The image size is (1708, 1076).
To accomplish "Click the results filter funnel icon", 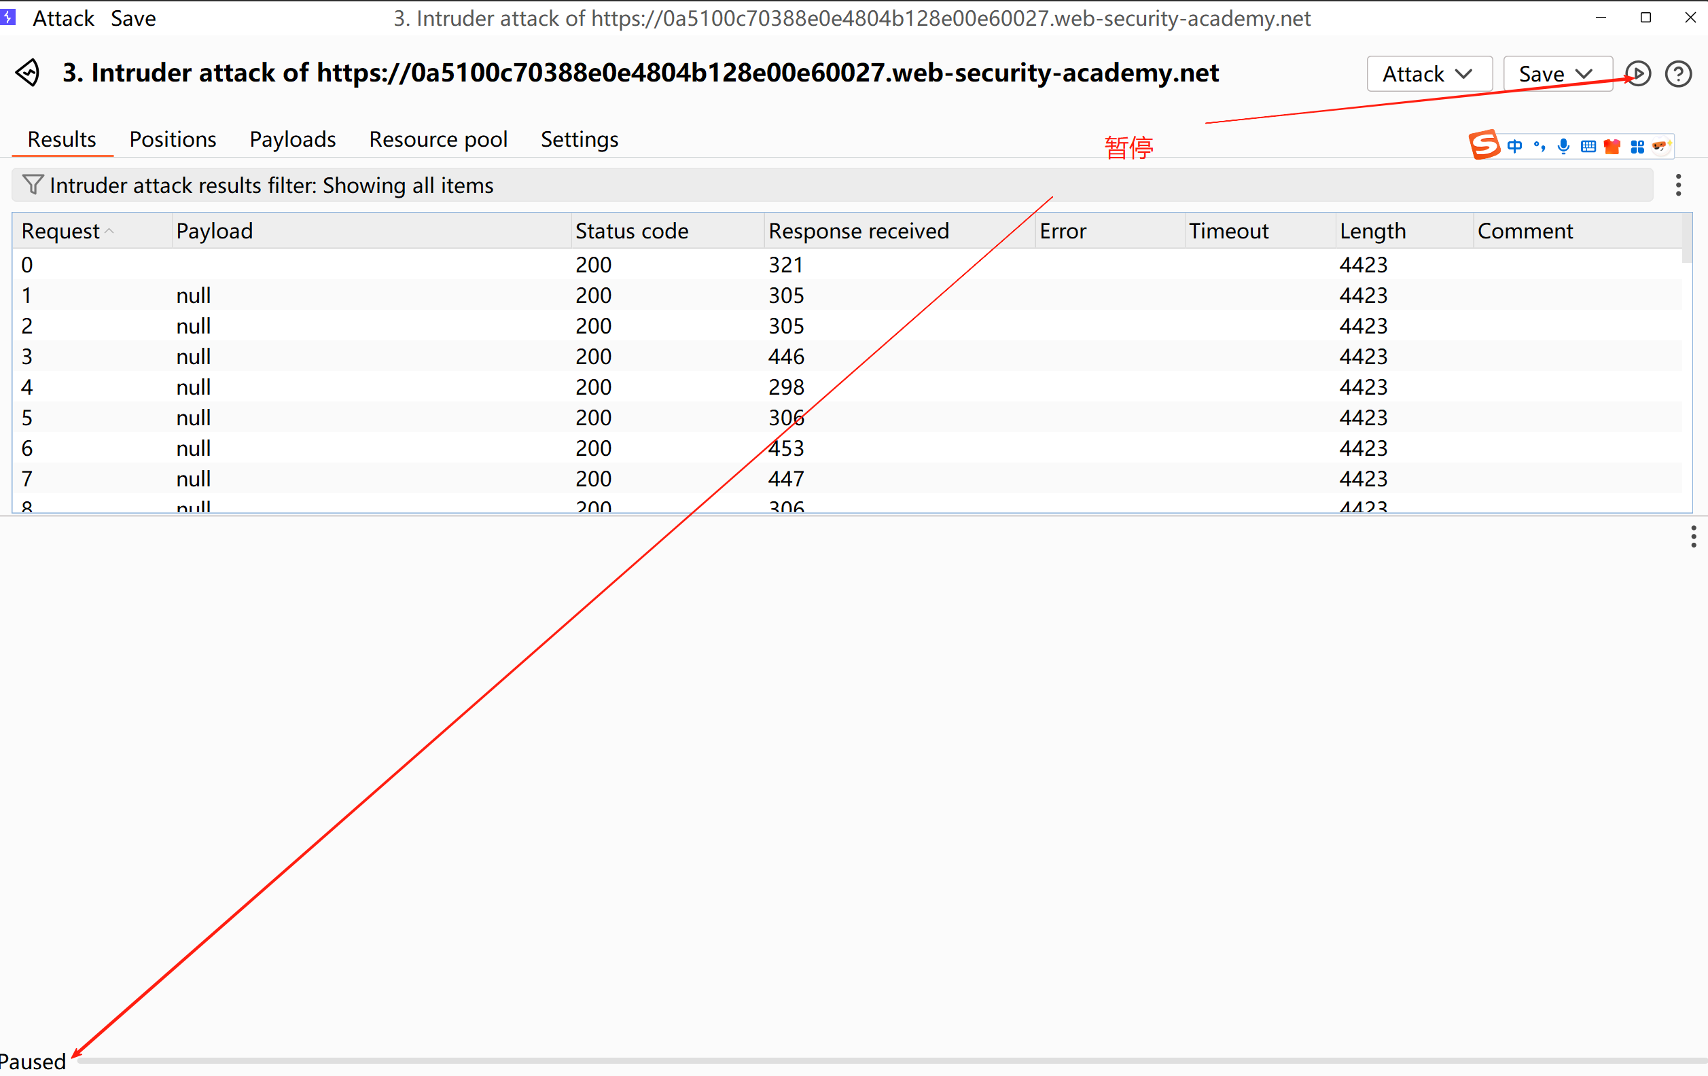I will (x=33, y=184).
